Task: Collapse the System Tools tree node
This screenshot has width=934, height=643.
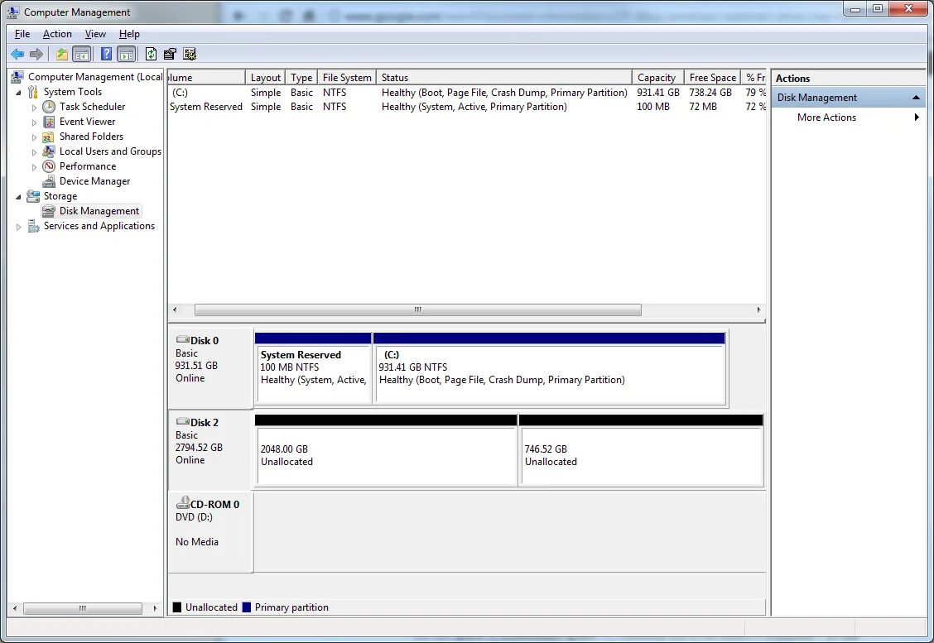Action: (x=18, y=93)
